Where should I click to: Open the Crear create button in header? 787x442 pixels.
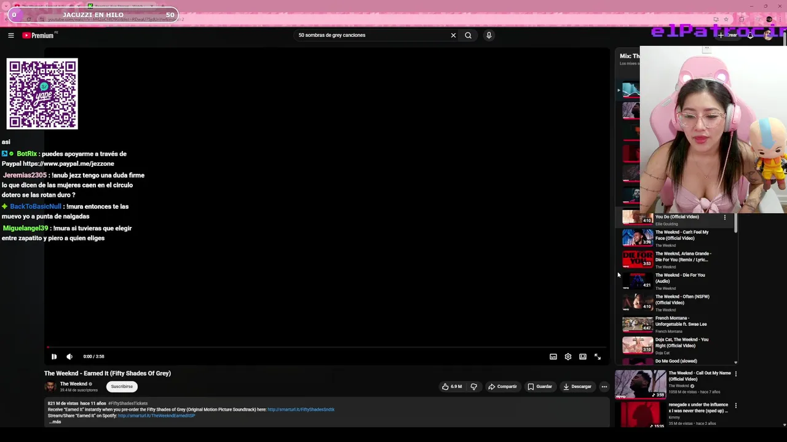pyautogui.click(x=728, y=36)
